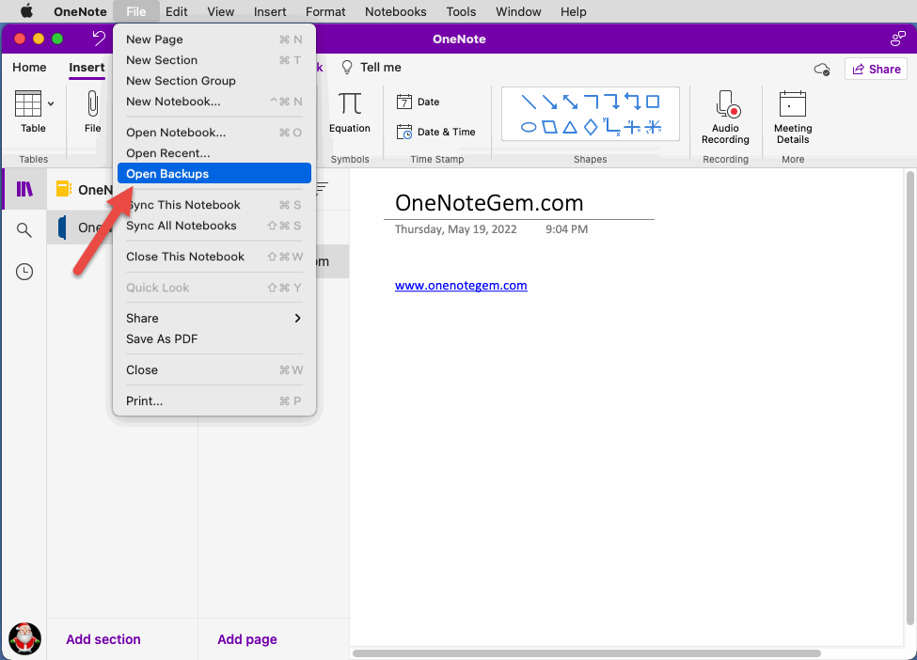The height and width of the screenshot is (660, 917).
Task: Click the vertical page scrollbar
Action: 910,398
